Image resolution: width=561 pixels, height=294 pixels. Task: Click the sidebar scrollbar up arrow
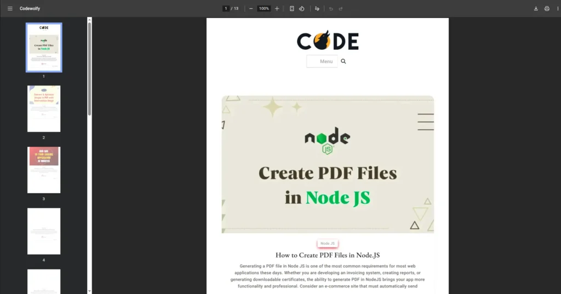pos(89,19)
